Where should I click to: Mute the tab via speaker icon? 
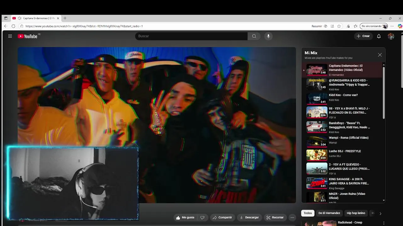20,18
